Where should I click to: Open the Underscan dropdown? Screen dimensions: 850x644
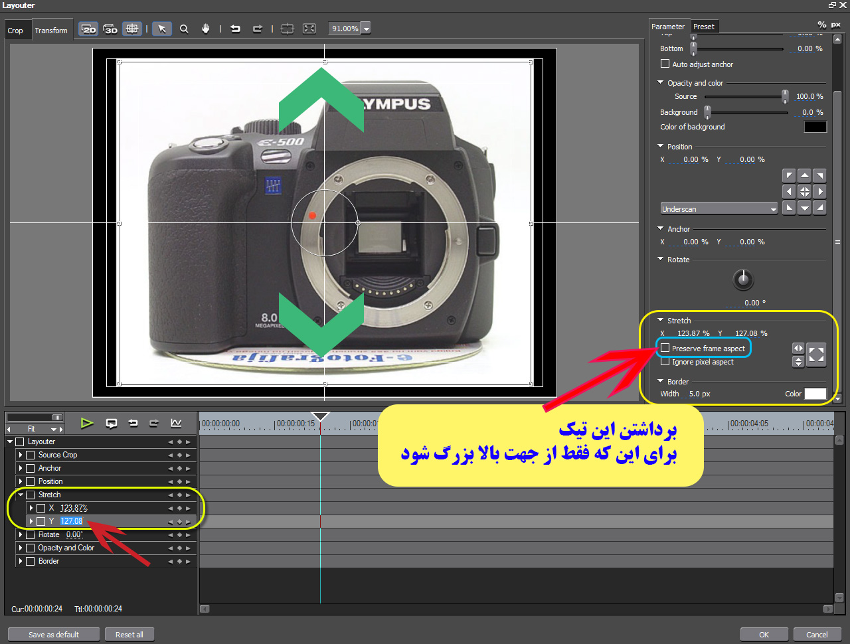pyautogui.click(x=719, y=208)
